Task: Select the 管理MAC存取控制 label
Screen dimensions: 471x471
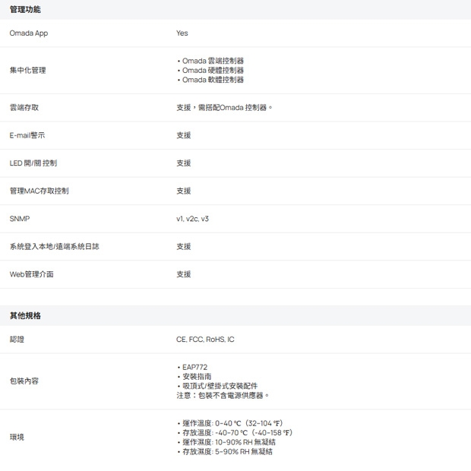Action: coord(39,191)
